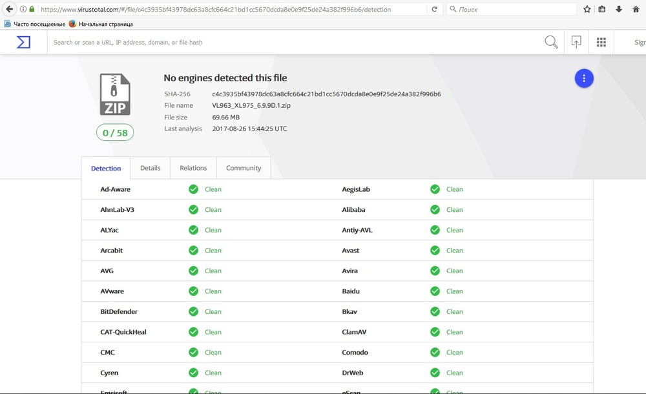Click the magnifier search icon in VirusTotal header
This screenshot has width=646, height=394.
pyautogui.click(x=551, y=42)
